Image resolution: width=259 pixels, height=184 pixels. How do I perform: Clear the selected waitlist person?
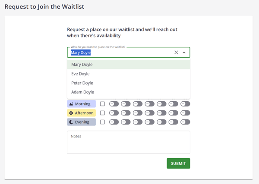click(176, 53)
